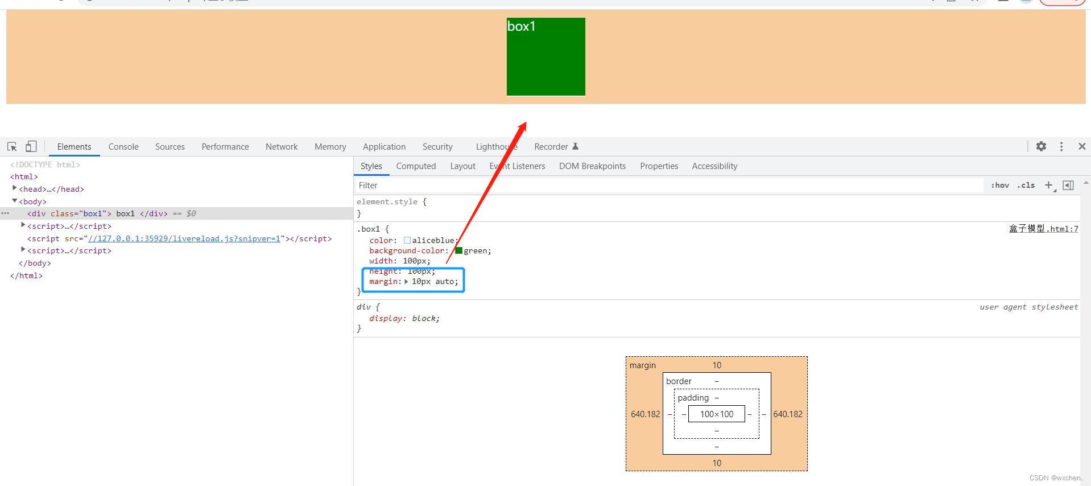Open DevTools settings gear
The image size is (1091, 486).
coord(1041,146)
